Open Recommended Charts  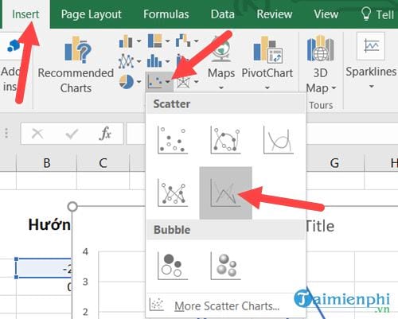pyautogui.click(x=76, y=65)
